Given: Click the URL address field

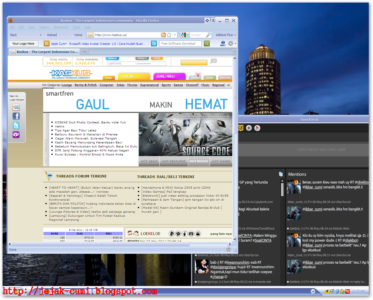Looking at the screenshot, I should point(127,35).
